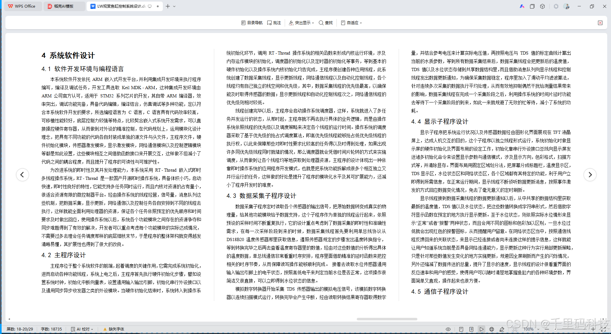Switch to page layout view icon
Viewport: 611px width, 334px height.
461,329
